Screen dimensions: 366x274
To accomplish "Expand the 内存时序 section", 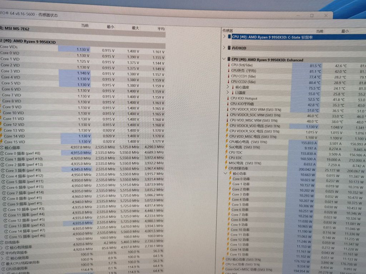I will 224,47.
